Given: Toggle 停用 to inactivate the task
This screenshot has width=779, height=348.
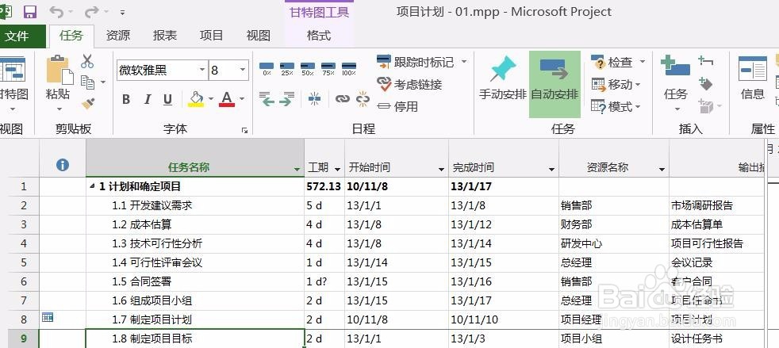Looking at the screenshot, I should pyautogui.click(x=398, y=105).
